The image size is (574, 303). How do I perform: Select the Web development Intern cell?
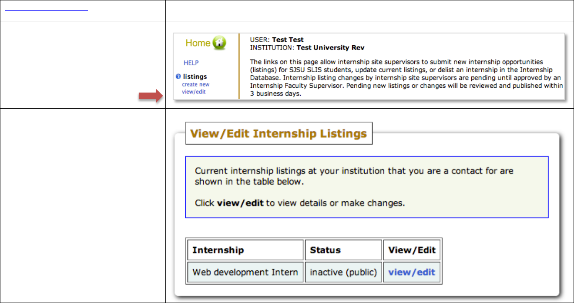245,273
